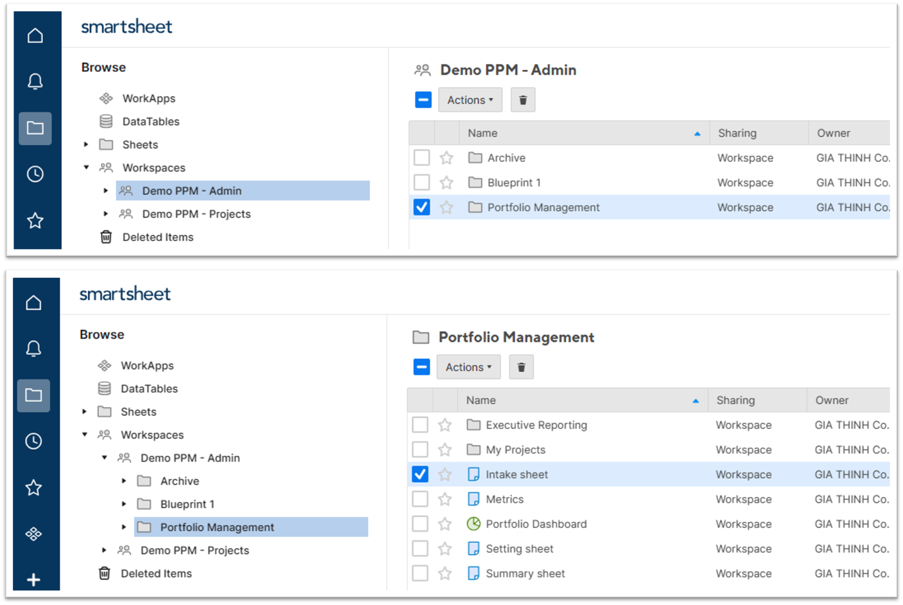
Task: Check the checkbox next to Metrics
Action: pos(420,499)
